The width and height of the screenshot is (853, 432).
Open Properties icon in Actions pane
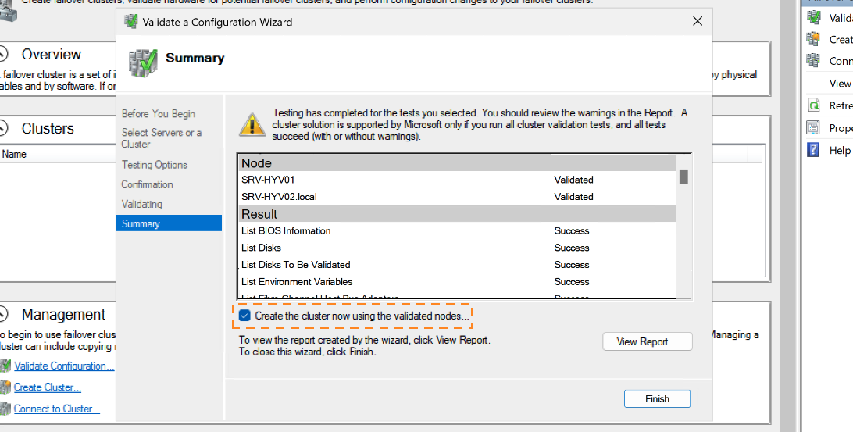814,128
